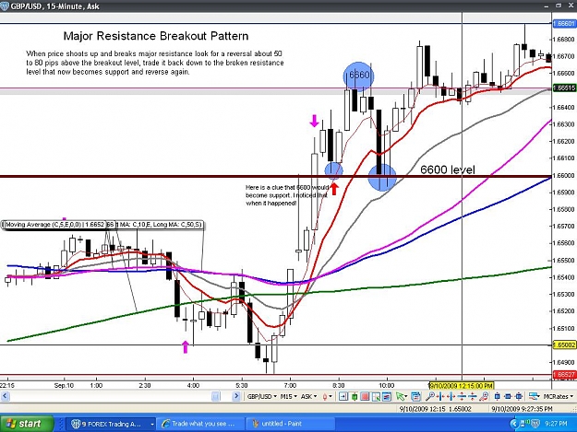The height and width of the screenshot is (432, 577).
Task: Activate the magnifier zoom-in tool
Action: (x=430, y=396)
